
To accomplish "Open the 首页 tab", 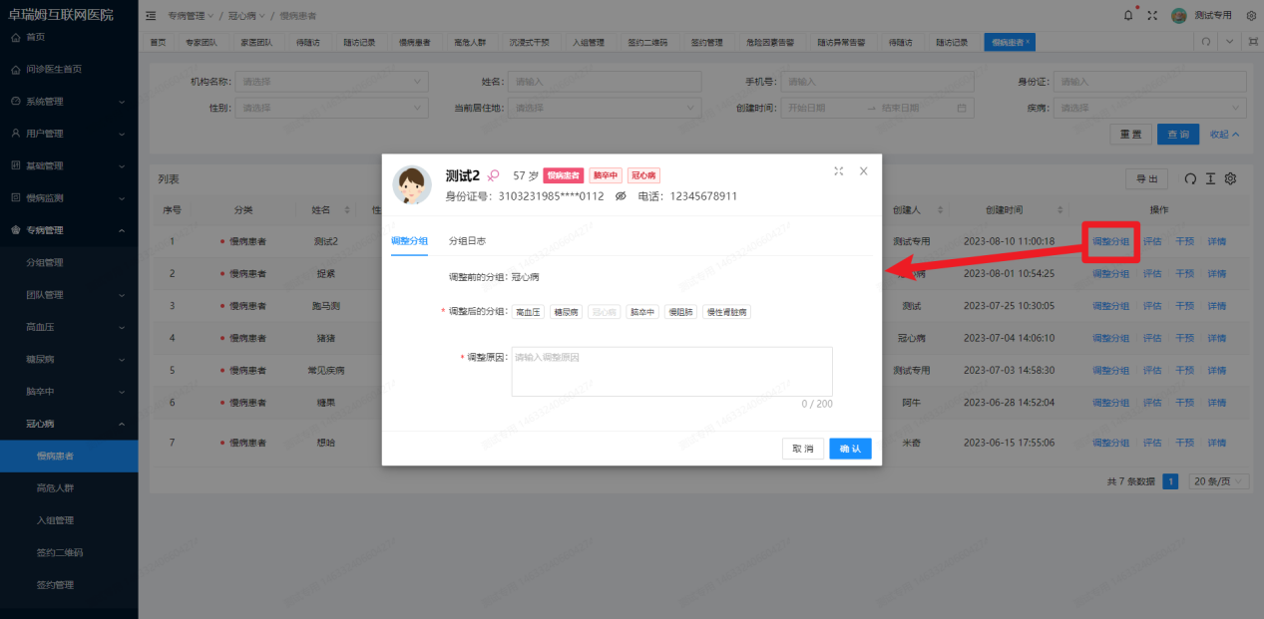I will 158,43.
